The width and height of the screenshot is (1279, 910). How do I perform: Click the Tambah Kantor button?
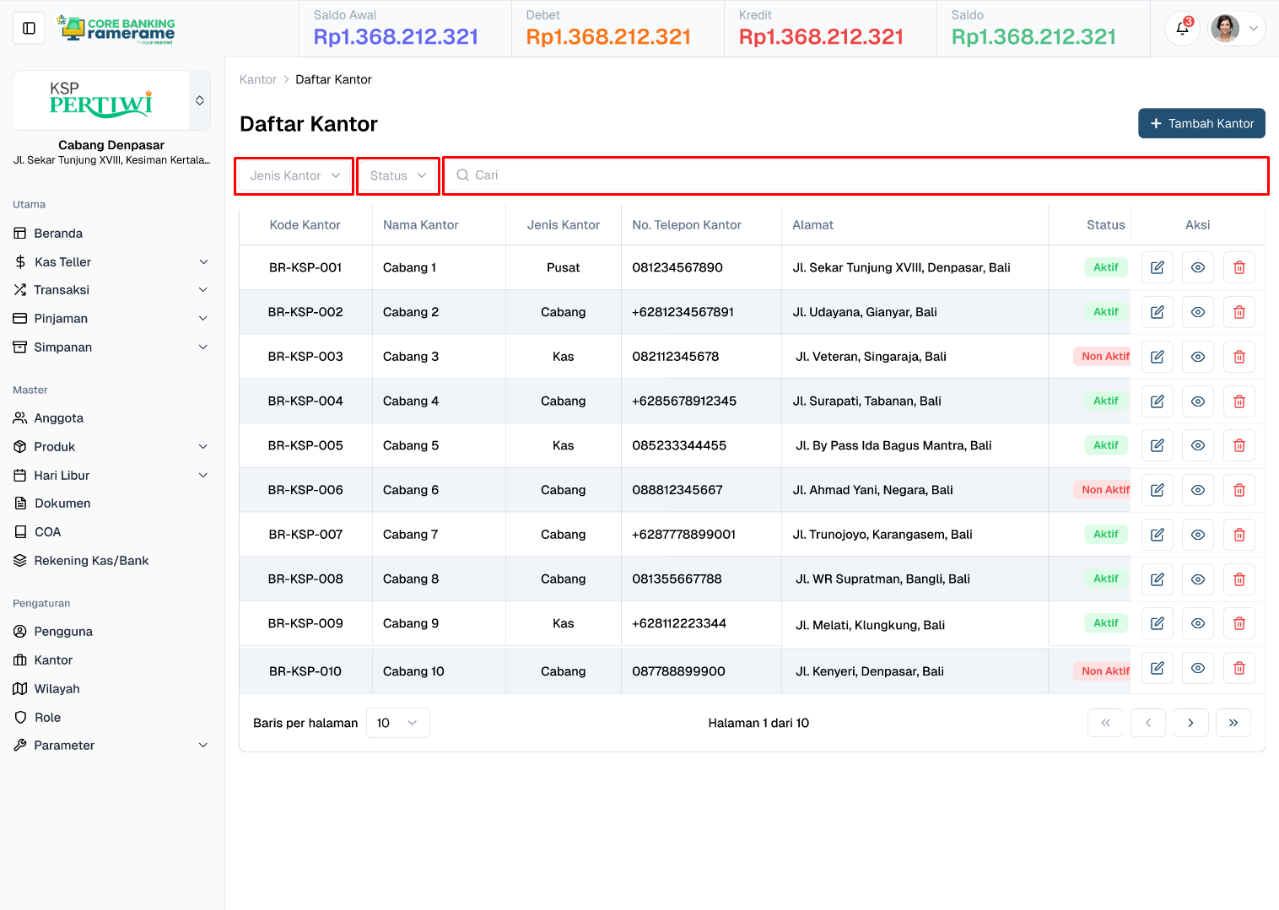(1201, 123)
